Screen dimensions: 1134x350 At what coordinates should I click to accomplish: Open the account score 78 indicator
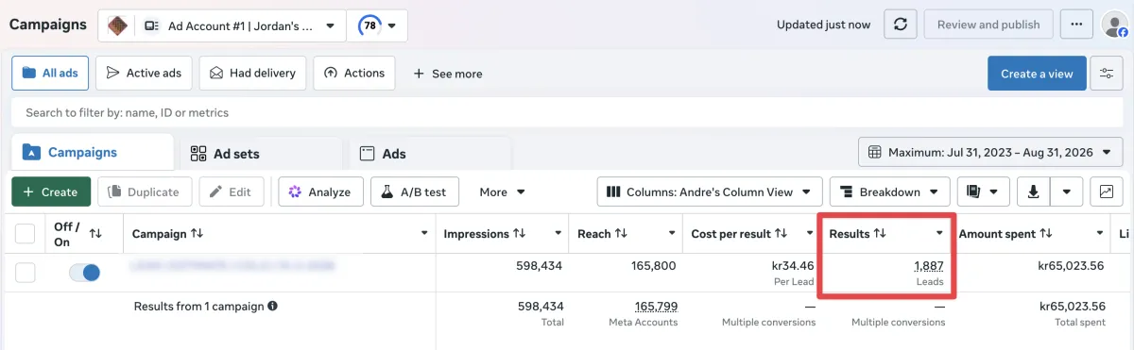point(378,25)
